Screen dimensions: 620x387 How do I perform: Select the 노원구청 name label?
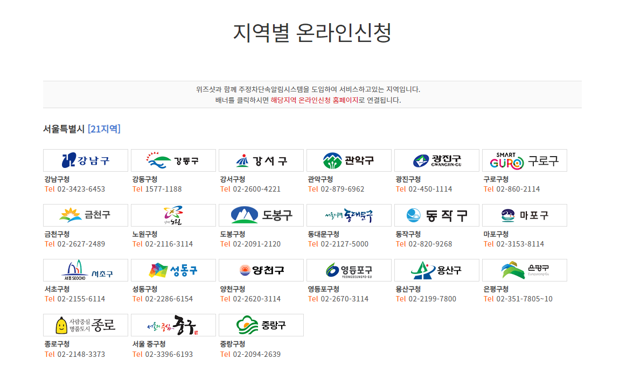(145, 235)
